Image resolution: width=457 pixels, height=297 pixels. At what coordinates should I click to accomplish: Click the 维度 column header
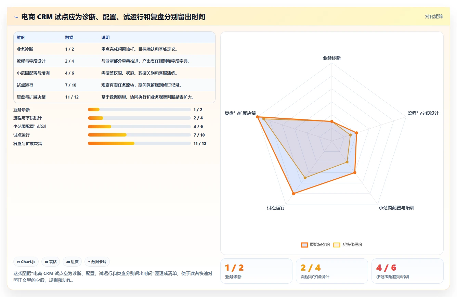(21, 38)
